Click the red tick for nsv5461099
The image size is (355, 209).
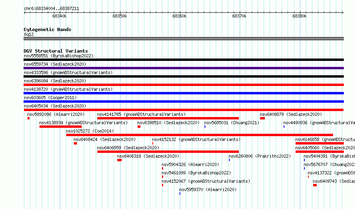click(x=162, y=177)
